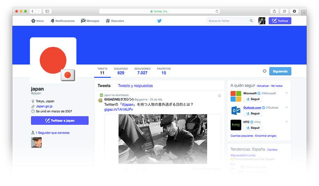
Task: Dismiss Outlook.com suggestion
Action: 286,107
